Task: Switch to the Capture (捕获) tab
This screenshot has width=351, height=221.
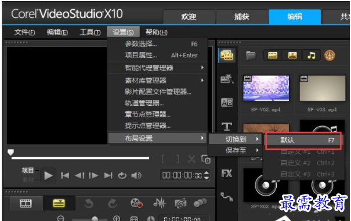Action: tap(242, 17)
